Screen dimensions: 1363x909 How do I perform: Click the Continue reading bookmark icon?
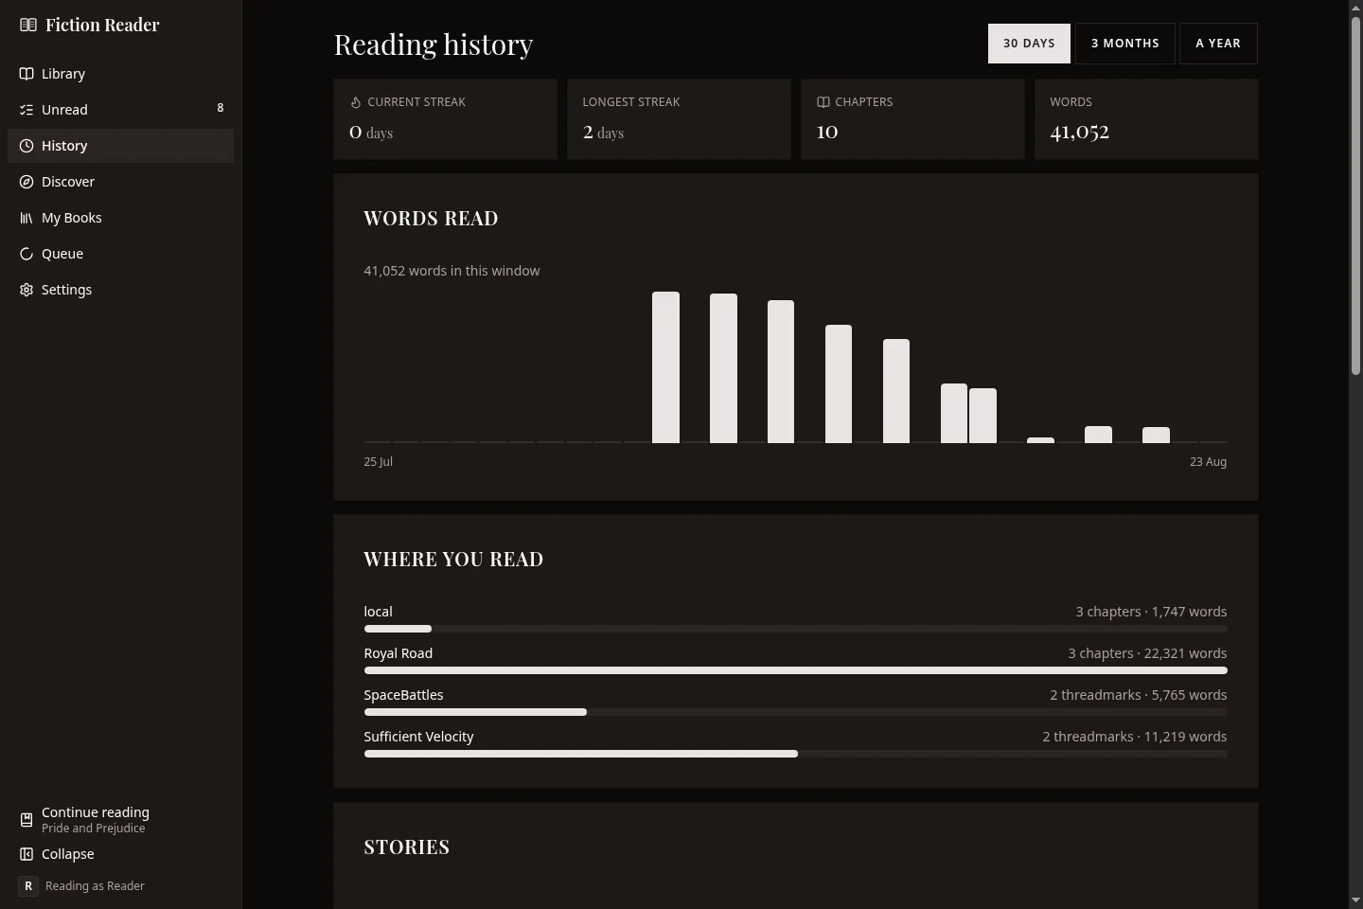pos(27,820)
